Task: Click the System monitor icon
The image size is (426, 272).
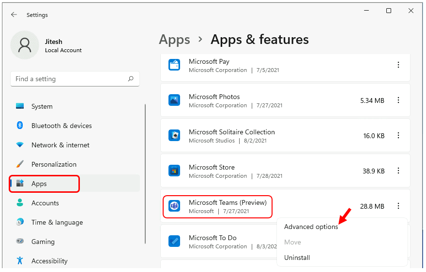Action: [20, 106]
